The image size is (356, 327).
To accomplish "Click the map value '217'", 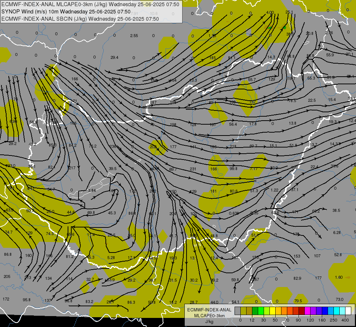I will pos(72,168).
